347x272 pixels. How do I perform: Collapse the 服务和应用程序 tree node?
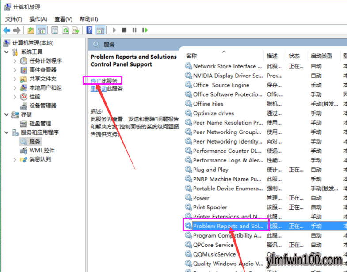point(7,132)
